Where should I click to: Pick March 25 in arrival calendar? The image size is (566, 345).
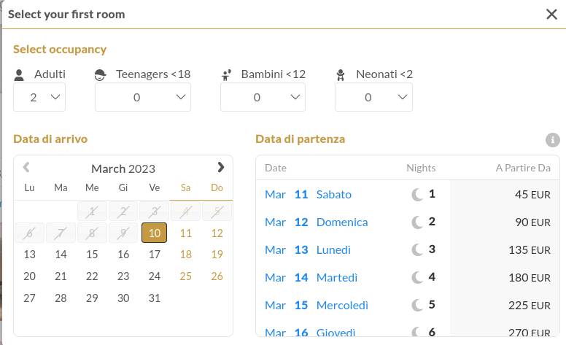click(x=185, y=276)
